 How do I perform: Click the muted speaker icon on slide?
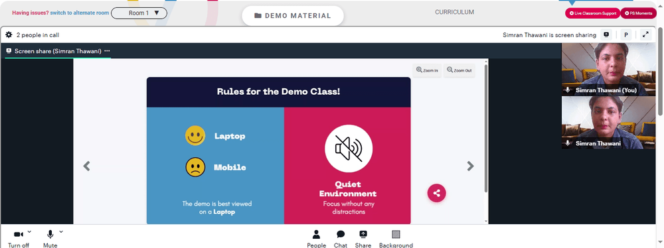[x=349, y=149]
